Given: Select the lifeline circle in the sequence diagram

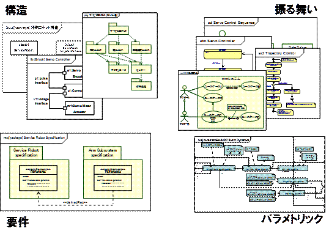Looking at the screenshot, I should [x=222, y=34].
